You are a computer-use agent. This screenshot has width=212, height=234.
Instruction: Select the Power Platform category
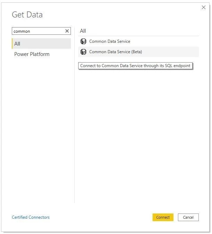(x=41, y=54)
